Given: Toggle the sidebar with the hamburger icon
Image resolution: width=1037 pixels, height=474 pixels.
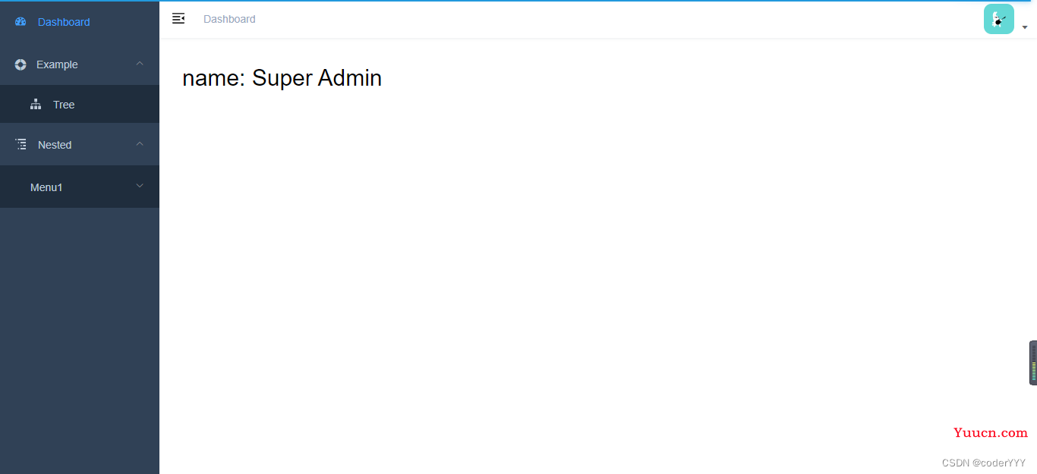Looking at the screenshot, I should (178, 18).
